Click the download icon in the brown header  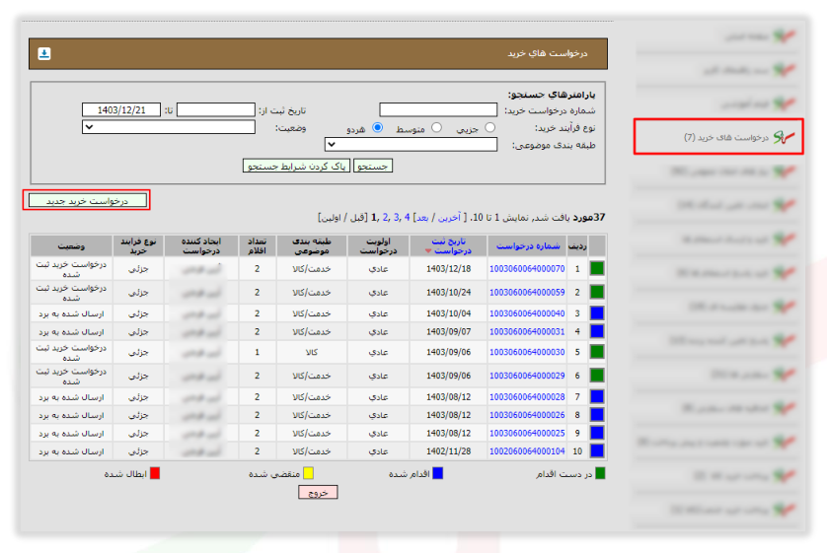(x=44, y=53)
